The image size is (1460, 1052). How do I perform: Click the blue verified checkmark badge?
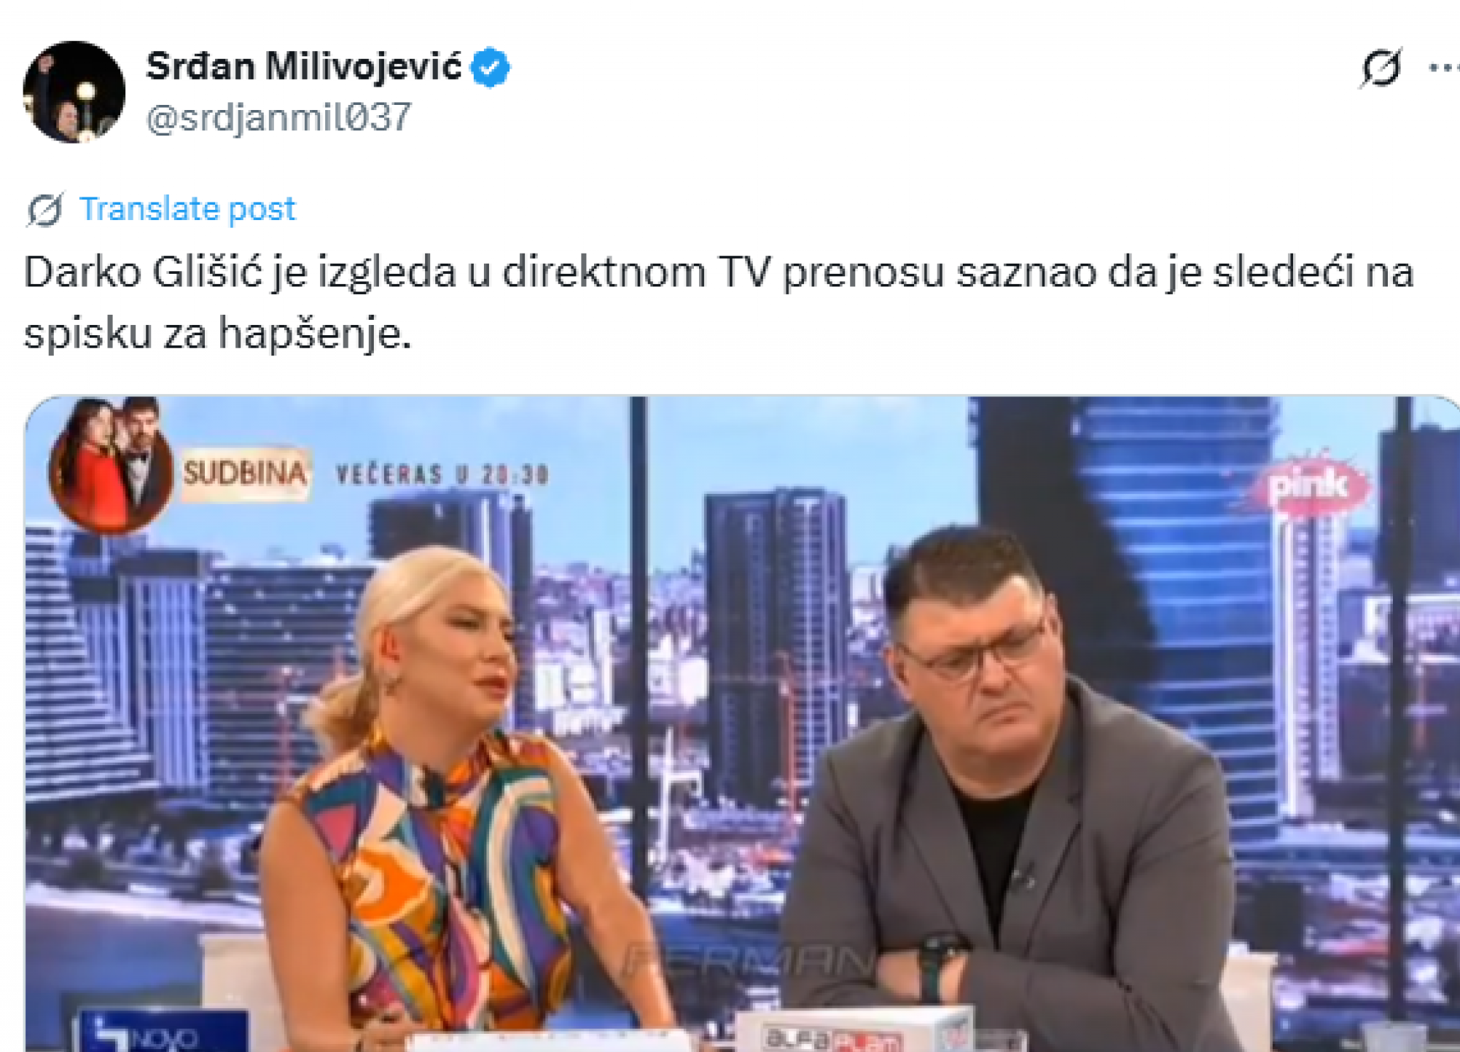pyautogui.click(x=491, y=67)
